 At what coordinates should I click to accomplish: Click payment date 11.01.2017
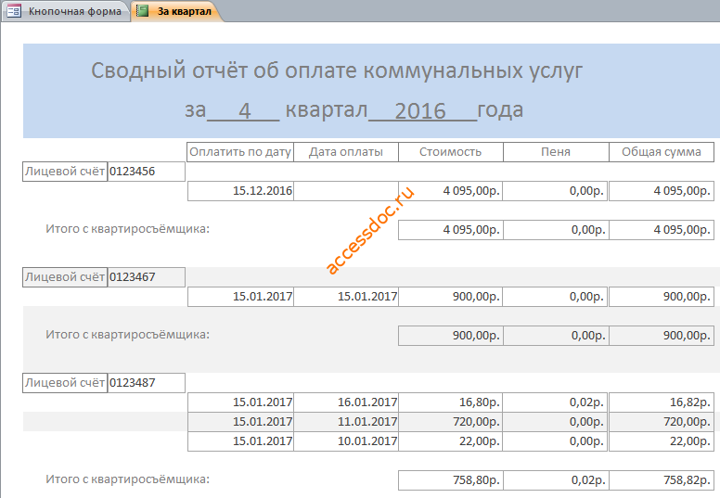(x=346, y=422)
